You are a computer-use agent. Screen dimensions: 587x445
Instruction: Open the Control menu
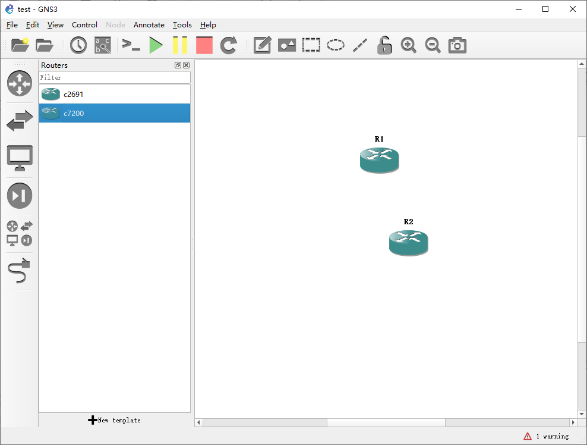[84, 25]
